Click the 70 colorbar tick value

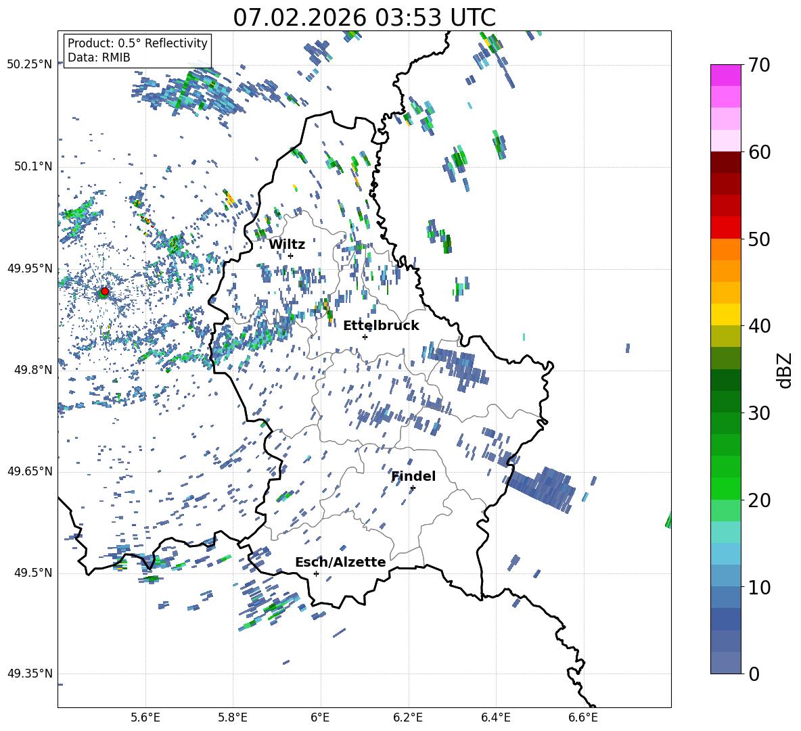click(x=759, y=66)
